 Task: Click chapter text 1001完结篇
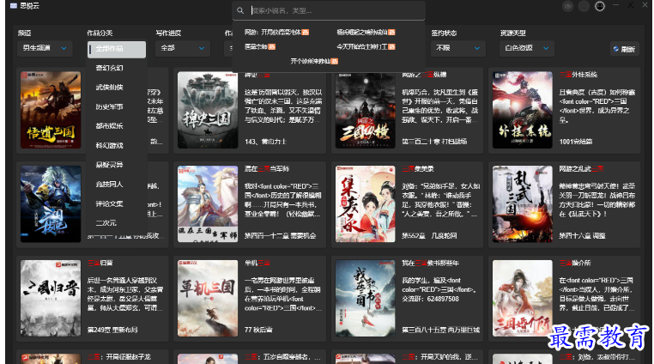576,142
